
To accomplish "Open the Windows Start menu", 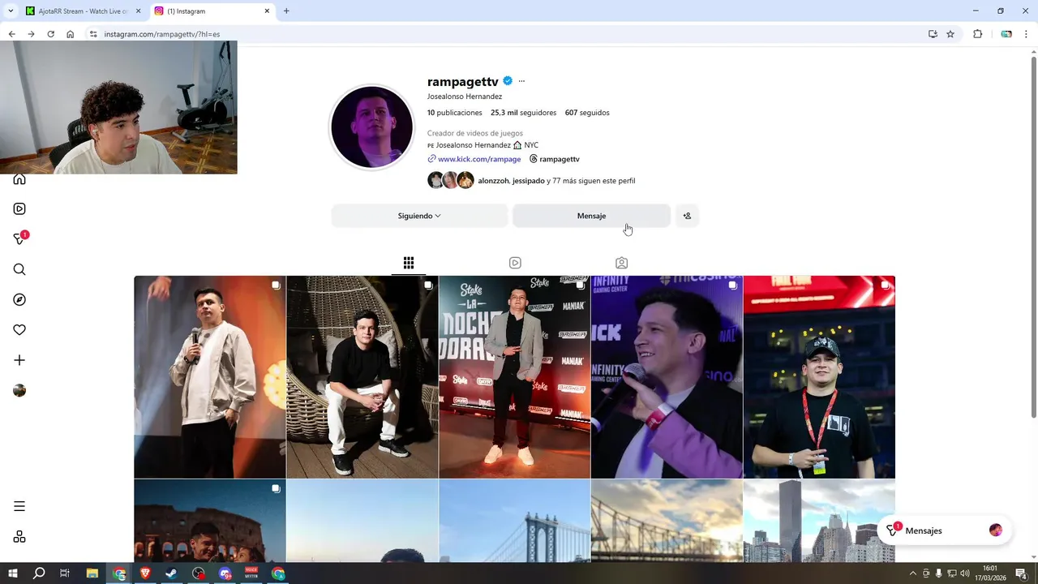I will (13, 573).
